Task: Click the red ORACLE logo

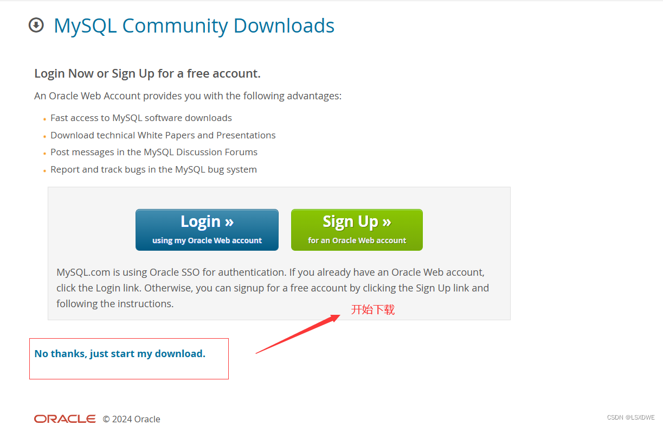Action: point(65,418)
